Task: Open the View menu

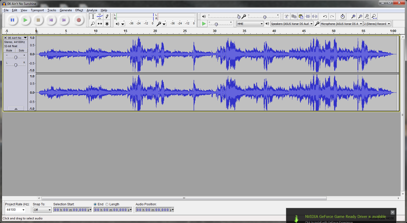Action: click(24, 10)
